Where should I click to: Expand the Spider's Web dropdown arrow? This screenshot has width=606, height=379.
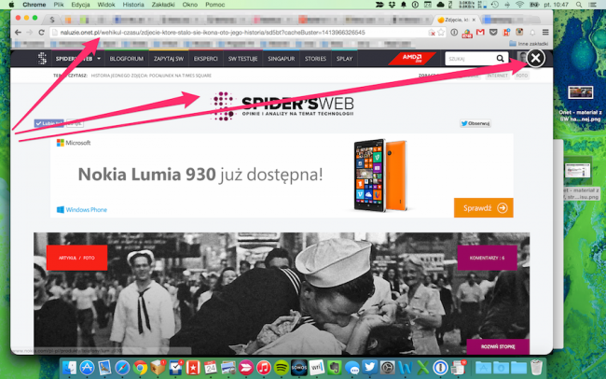tap(99, 59)
